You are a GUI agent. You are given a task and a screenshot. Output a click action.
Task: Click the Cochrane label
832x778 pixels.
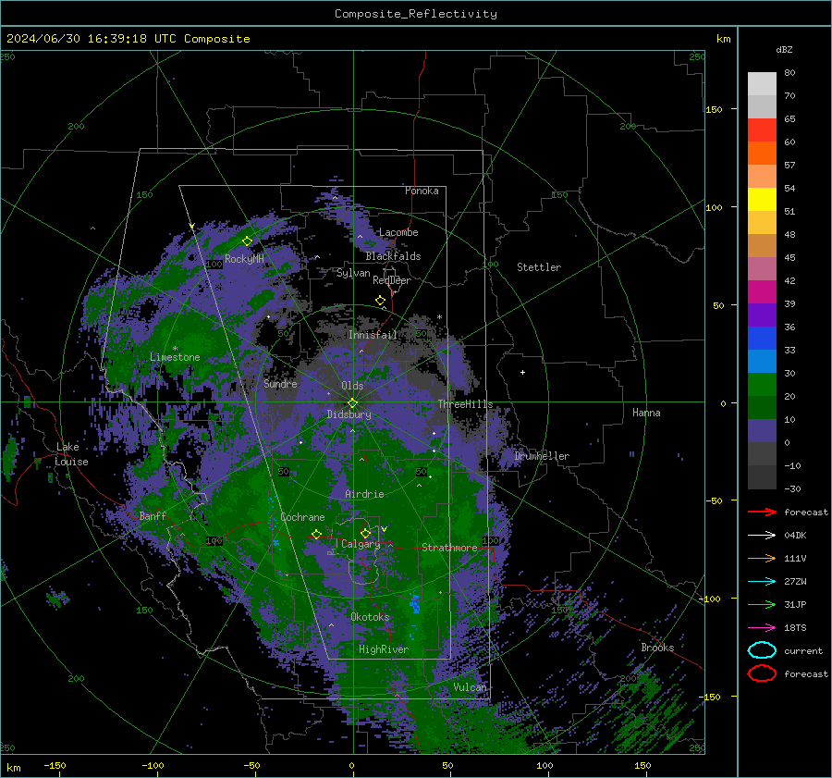302,517
